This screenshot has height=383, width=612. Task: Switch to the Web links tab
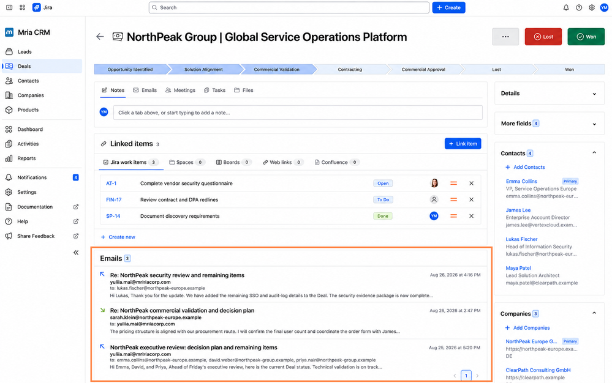coord(283,162)
